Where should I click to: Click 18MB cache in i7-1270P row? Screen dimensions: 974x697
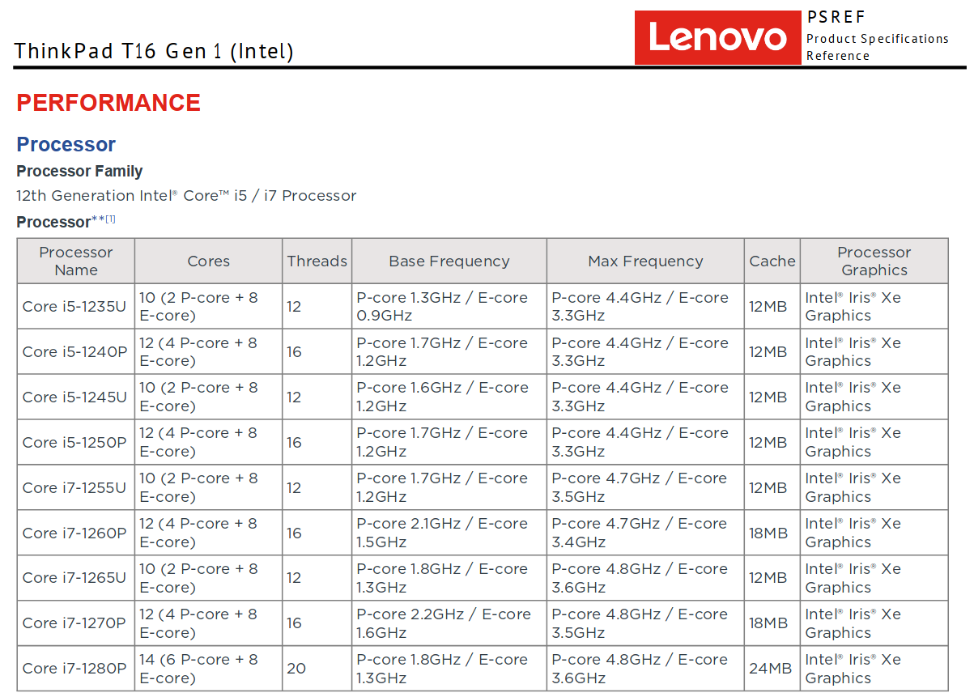[772, 623]
